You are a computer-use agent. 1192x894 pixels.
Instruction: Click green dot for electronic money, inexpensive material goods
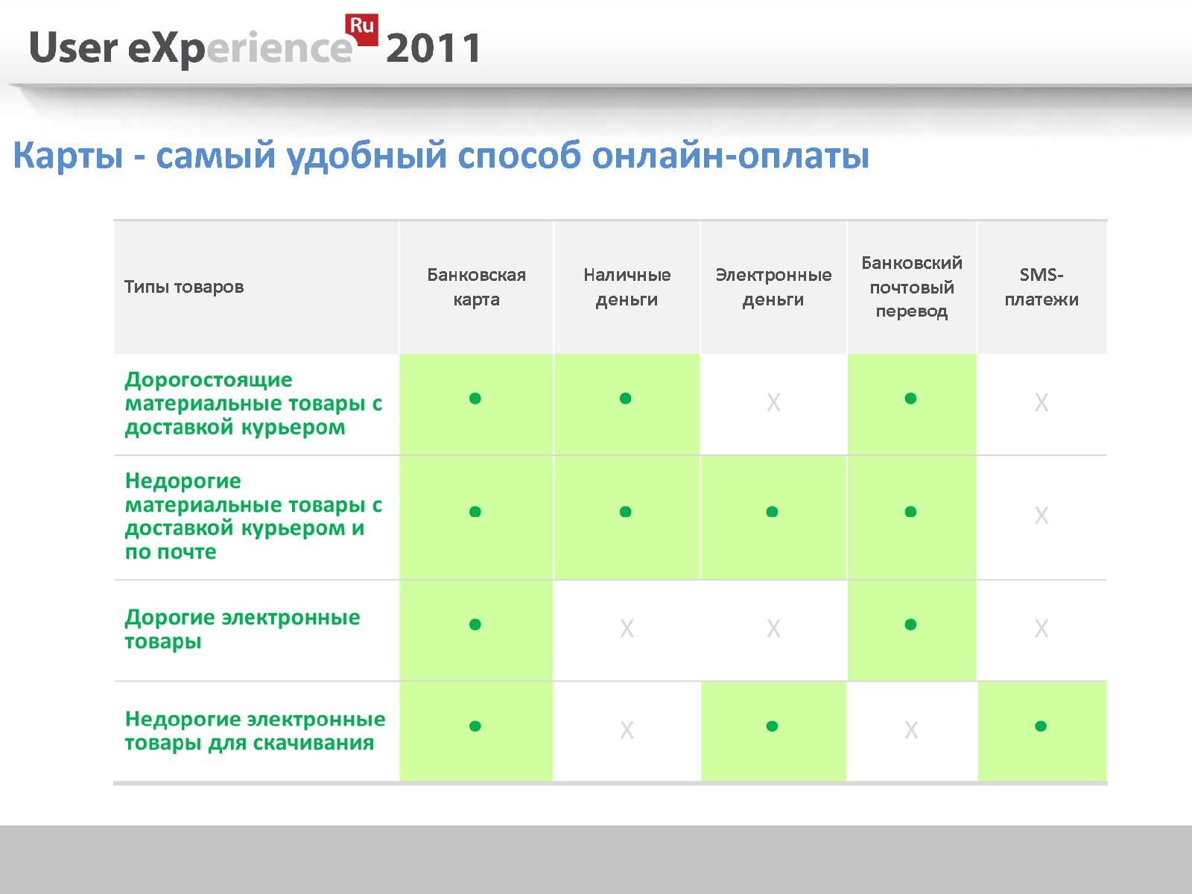tap(772, 512)
